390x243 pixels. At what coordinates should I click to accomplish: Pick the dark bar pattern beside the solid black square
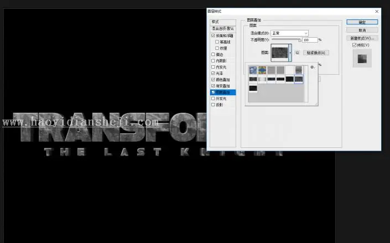(280, 79)
